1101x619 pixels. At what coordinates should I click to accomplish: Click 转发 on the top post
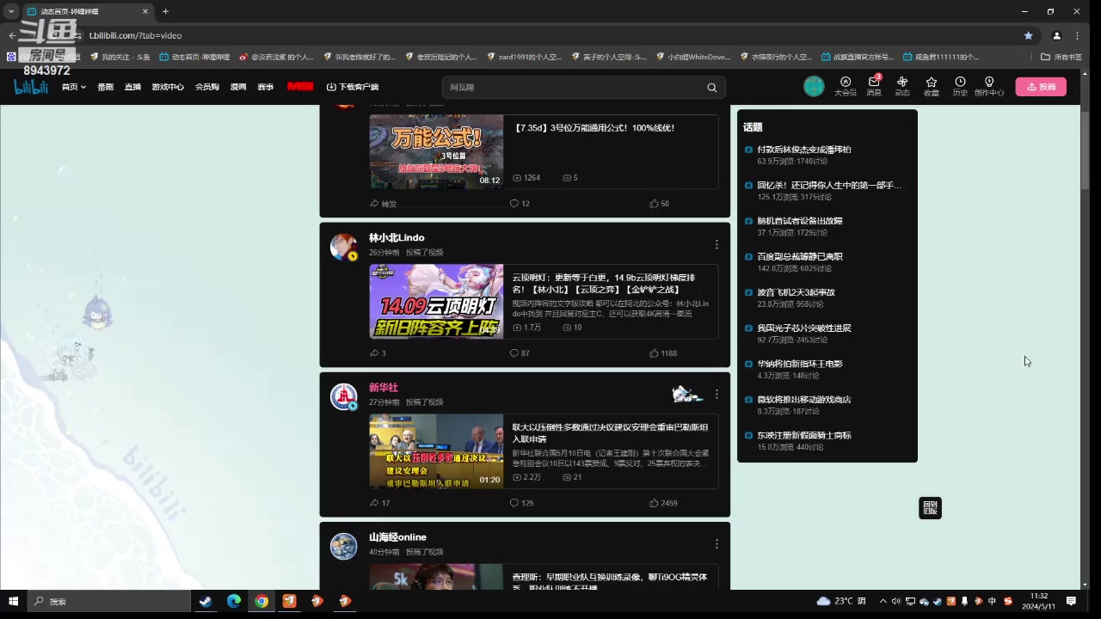tap(383, 204)
